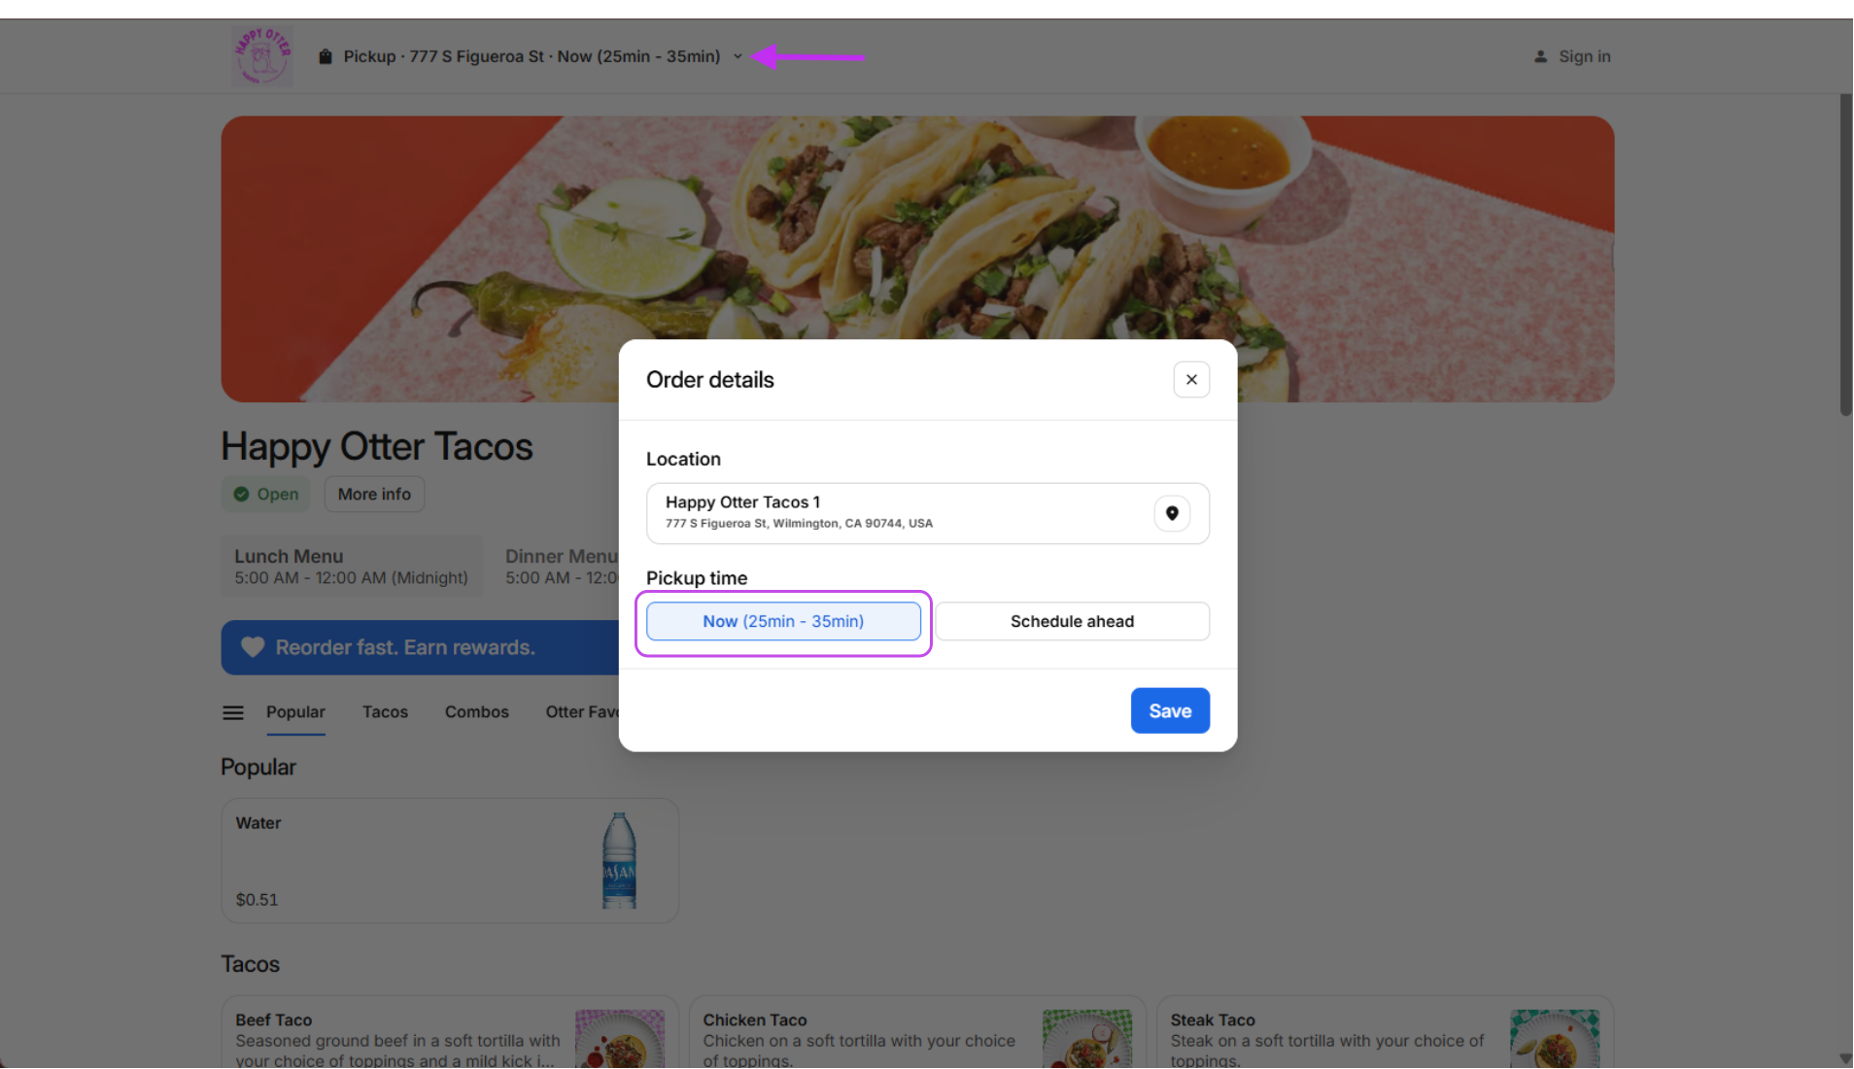Screen dimensions: 1854x1069
Task: Click the user profile icon
Action: click(1540, 56)
